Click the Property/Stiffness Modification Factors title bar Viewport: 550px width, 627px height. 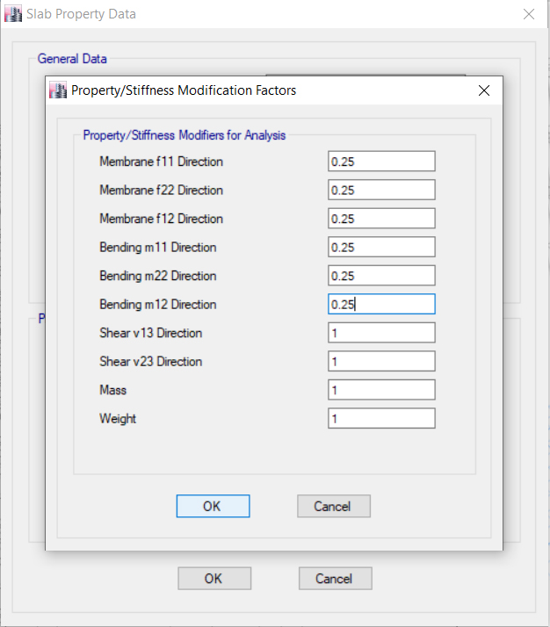click(264, 90)
